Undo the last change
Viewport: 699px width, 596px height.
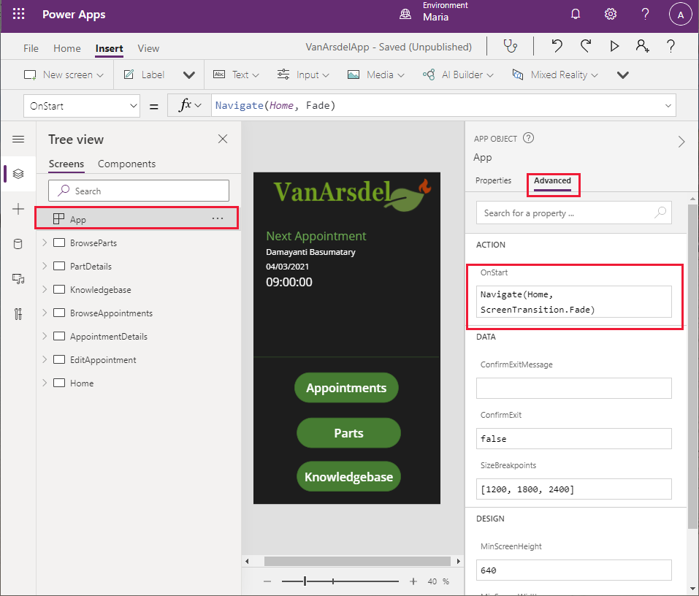click(x=556, y=46)
